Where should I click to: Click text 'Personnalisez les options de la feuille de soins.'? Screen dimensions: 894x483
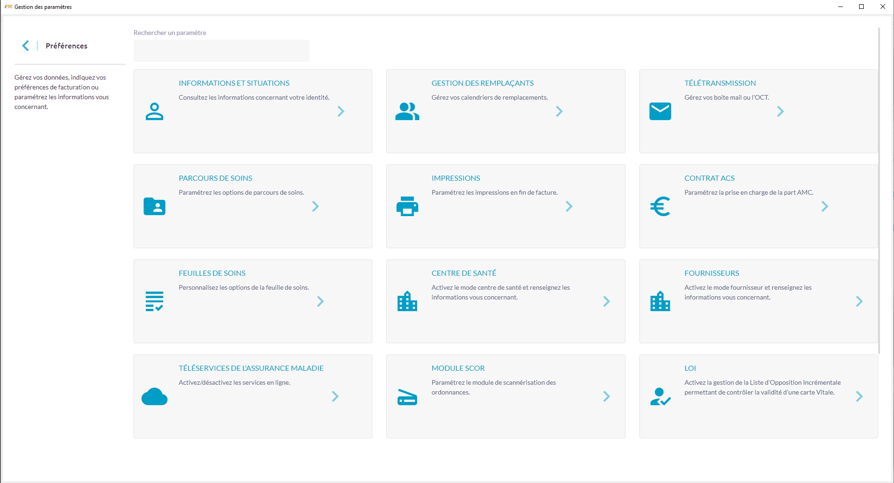[x=244, y=287]
